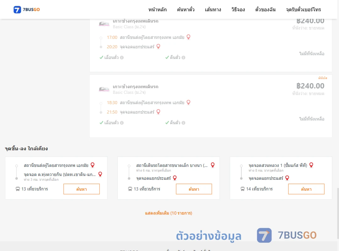Click the ฿240.00 price on 18:30 trip

coord(310,86)
